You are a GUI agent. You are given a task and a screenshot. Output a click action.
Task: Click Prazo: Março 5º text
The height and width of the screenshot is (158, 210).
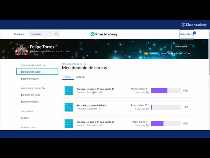click(140, 89)
